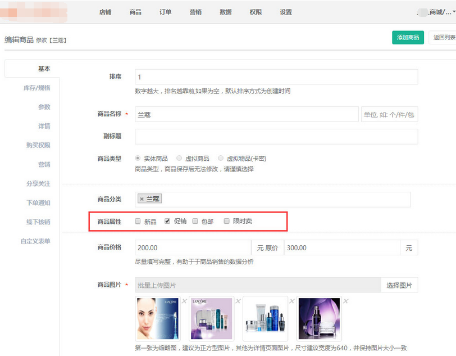Viewport: 456px width, 356px height.
Task: Tick the 包邮 checkbox
Action: pos(195,222)
